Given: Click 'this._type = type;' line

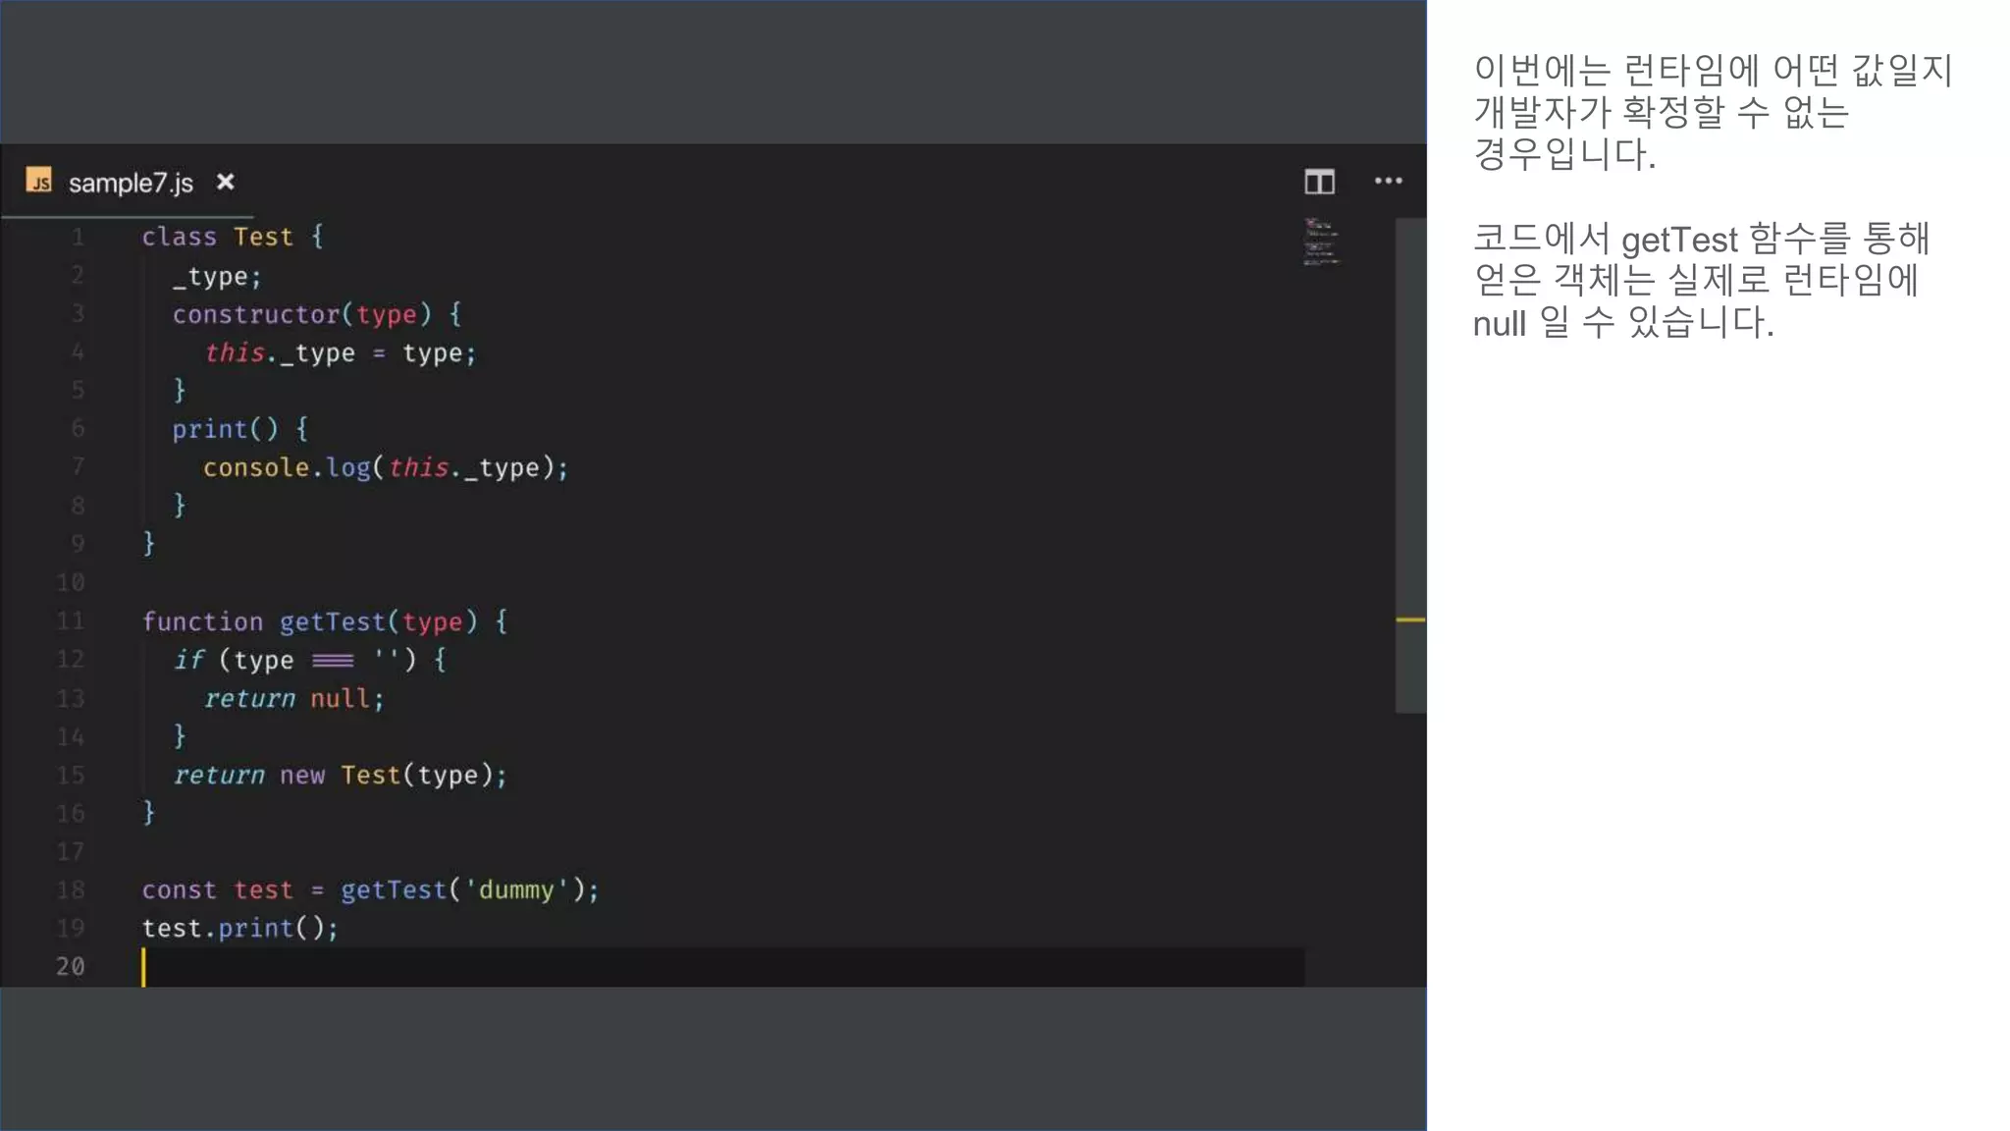Looking at the screenshot, I should 340,352.
